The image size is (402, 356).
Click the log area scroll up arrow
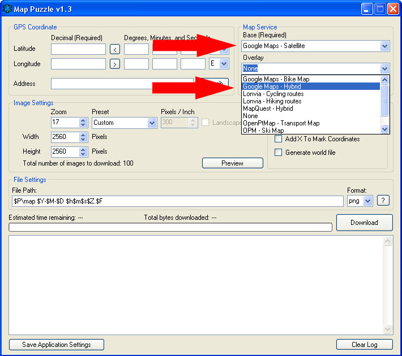[x=387, y=241]
